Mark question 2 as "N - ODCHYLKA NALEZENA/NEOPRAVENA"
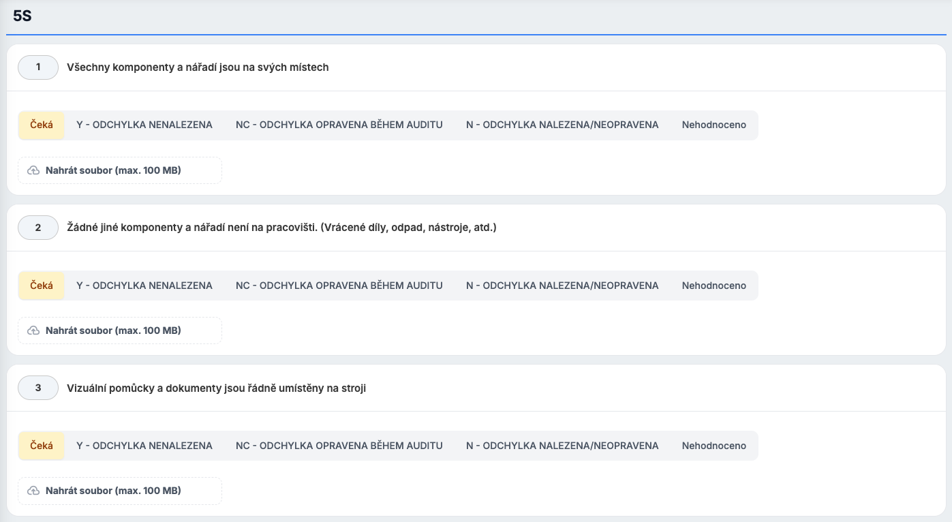The width and height of the screenshot is (952, 522). tap(562, 286)
